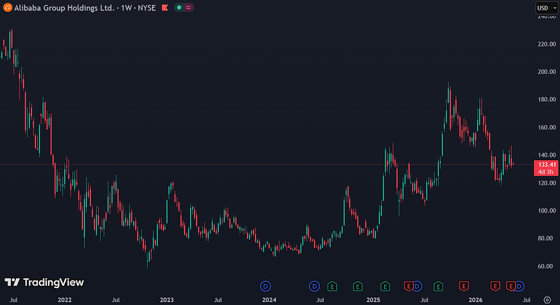
Task: Click the 200.00 price axis label
Action: tap(547, 72)
